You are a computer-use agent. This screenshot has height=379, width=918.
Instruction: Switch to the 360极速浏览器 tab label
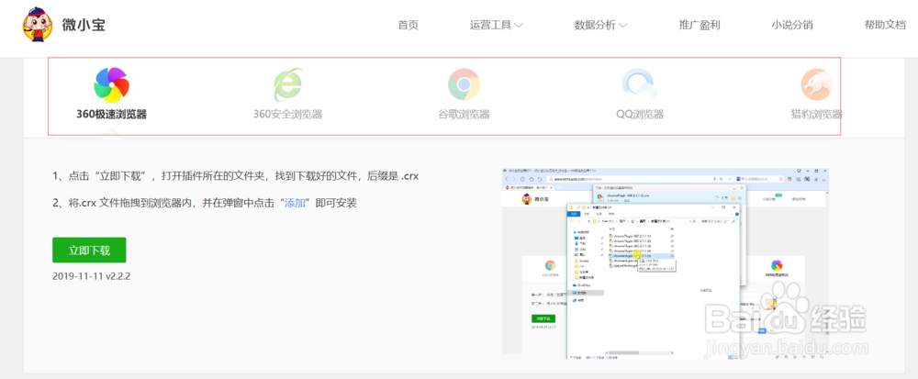pyautogui.click(x=111, y=114)
